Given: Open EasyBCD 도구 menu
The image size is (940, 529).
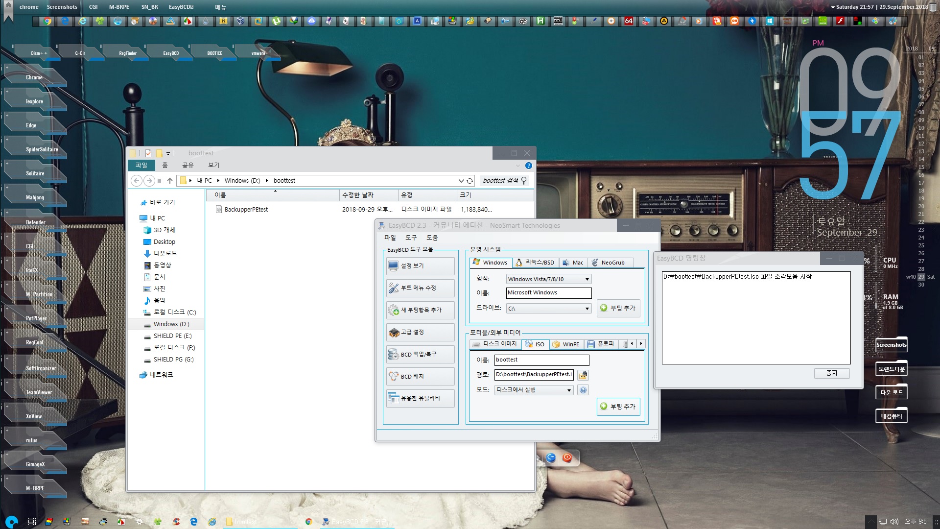Looking at the screenshot, I should click(411, 238).
